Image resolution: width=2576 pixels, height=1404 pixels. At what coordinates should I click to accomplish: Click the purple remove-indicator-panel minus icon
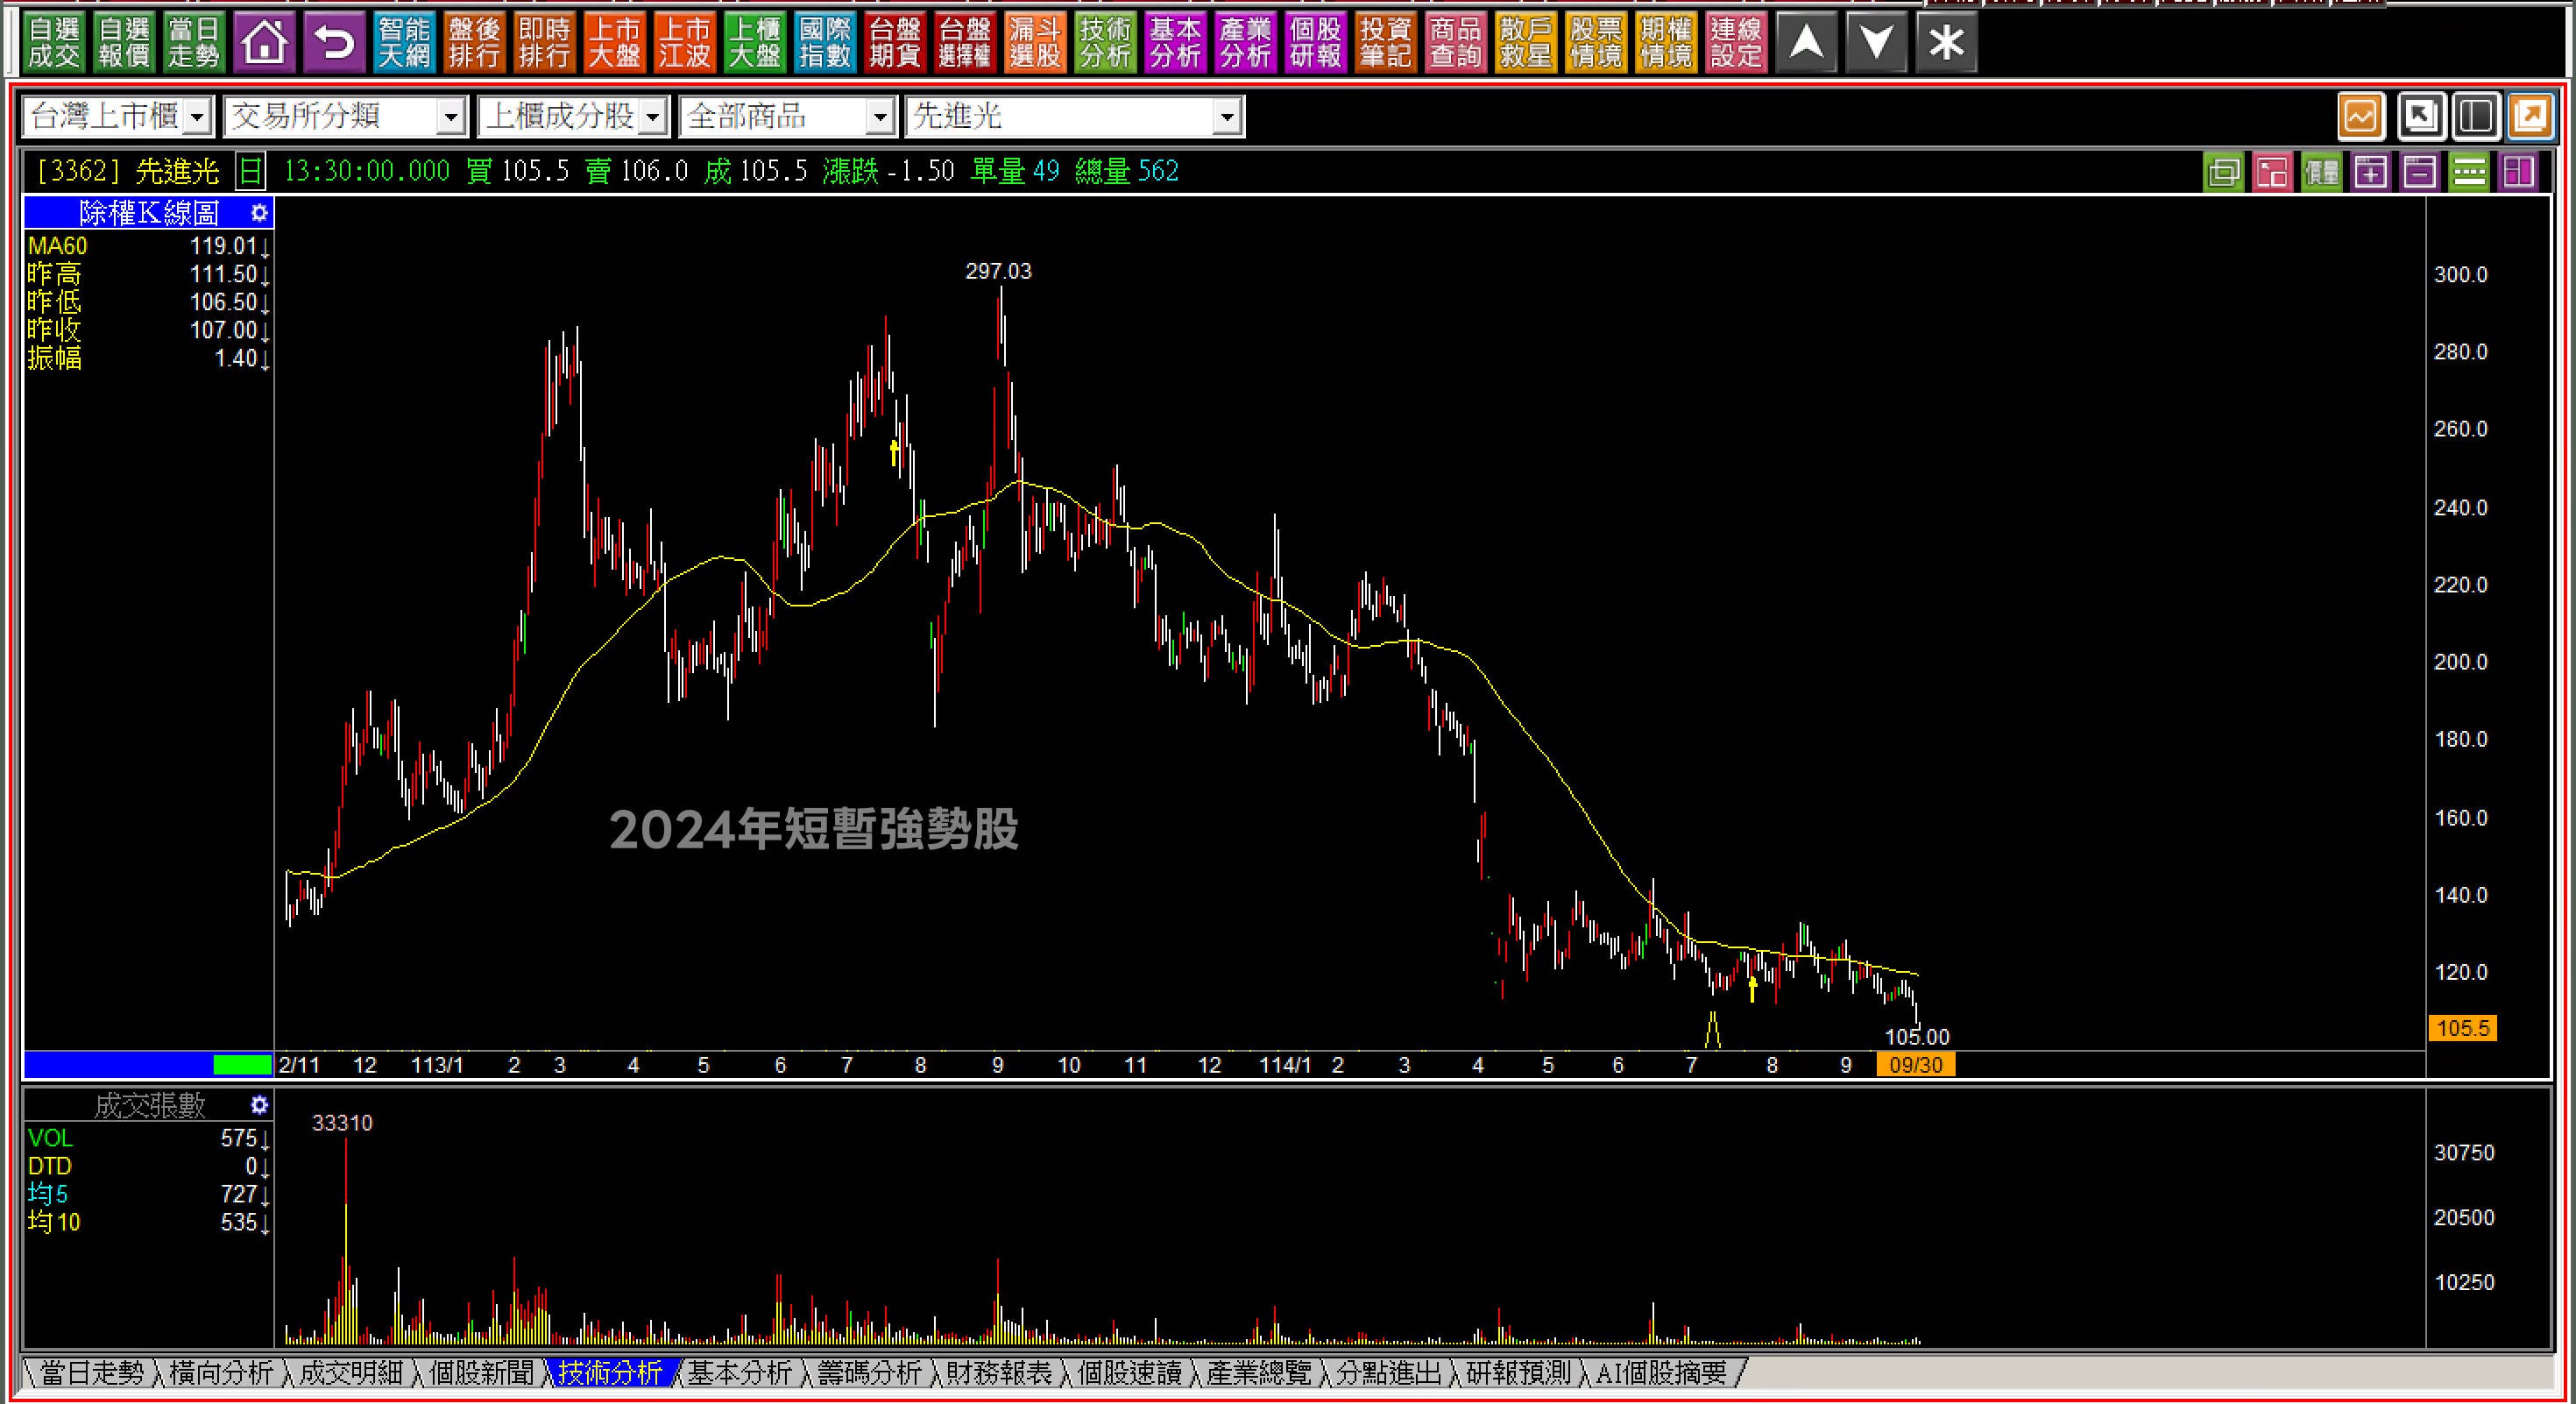2419,172
